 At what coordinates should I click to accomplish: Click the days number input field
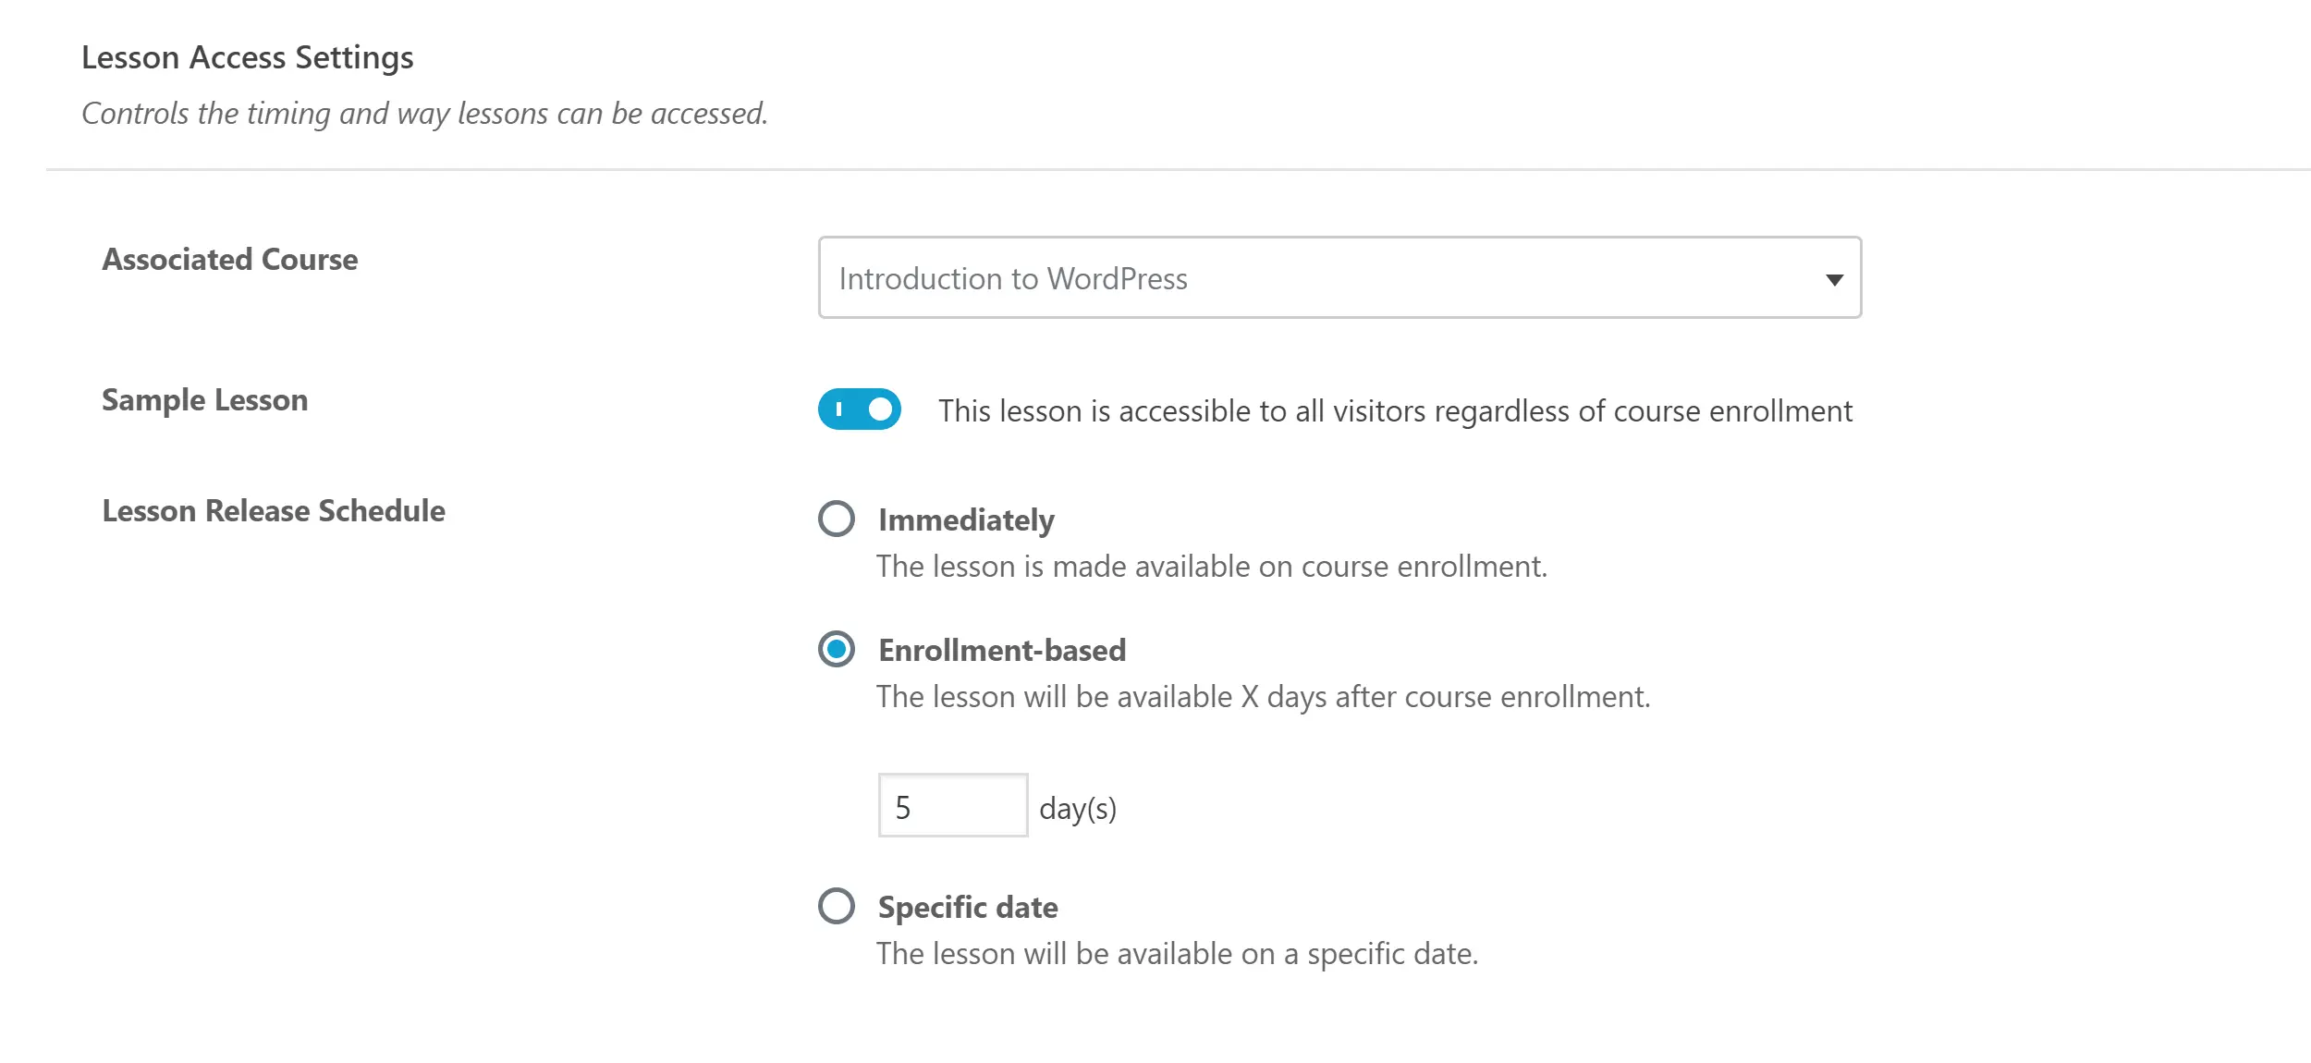pos(952,806)
